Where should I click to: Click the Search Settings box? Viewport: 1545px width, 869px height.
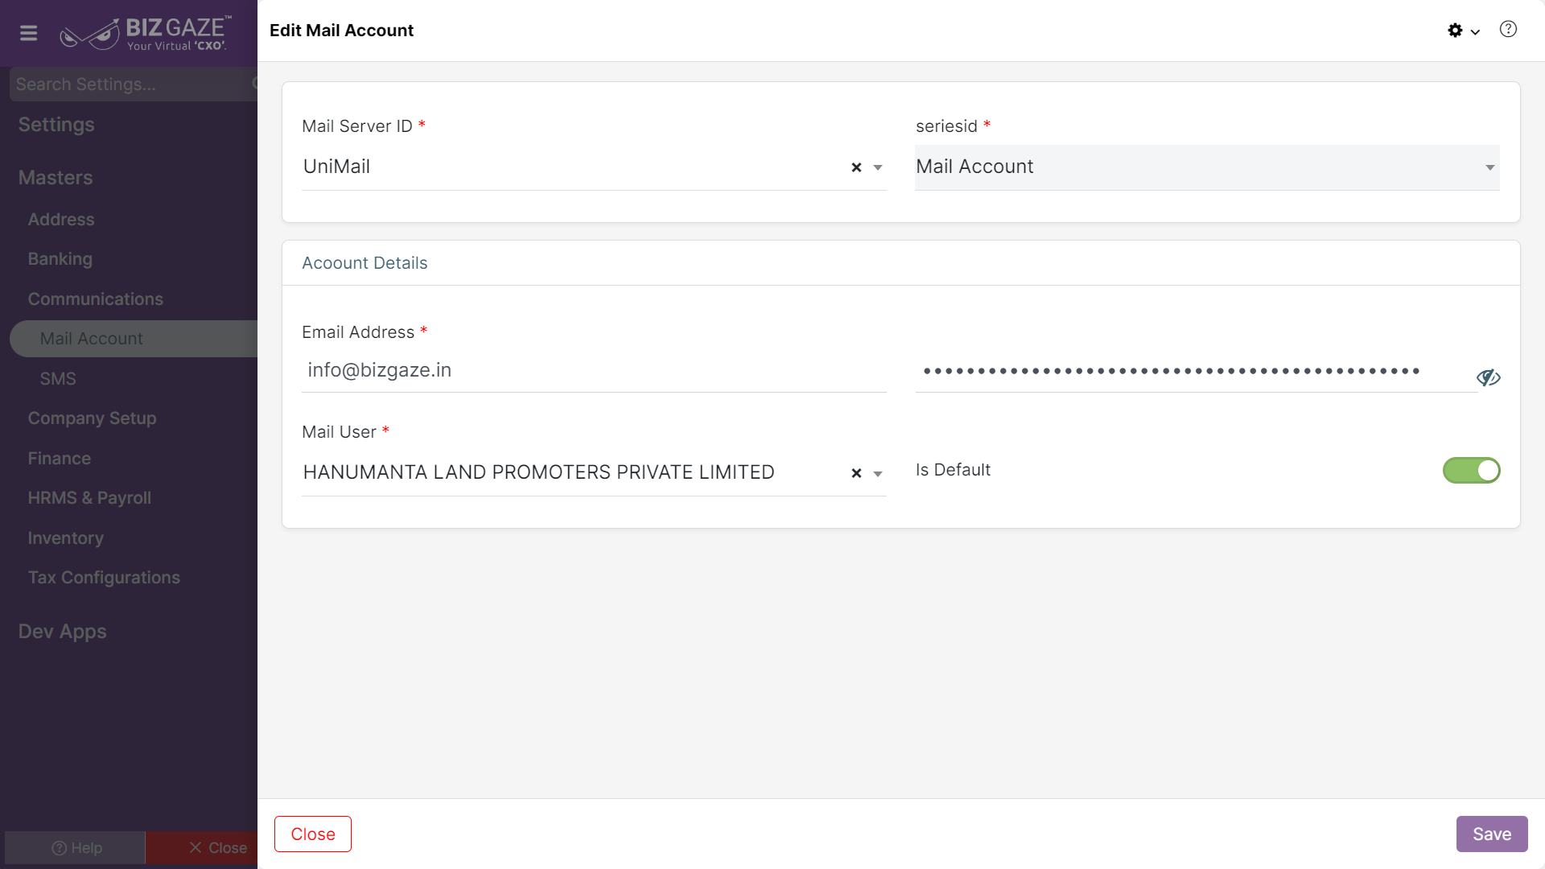click(x=133, y=84)
